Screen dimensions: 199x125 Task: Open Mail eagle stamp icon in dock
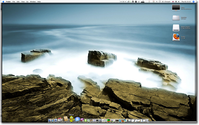point(56,120)
